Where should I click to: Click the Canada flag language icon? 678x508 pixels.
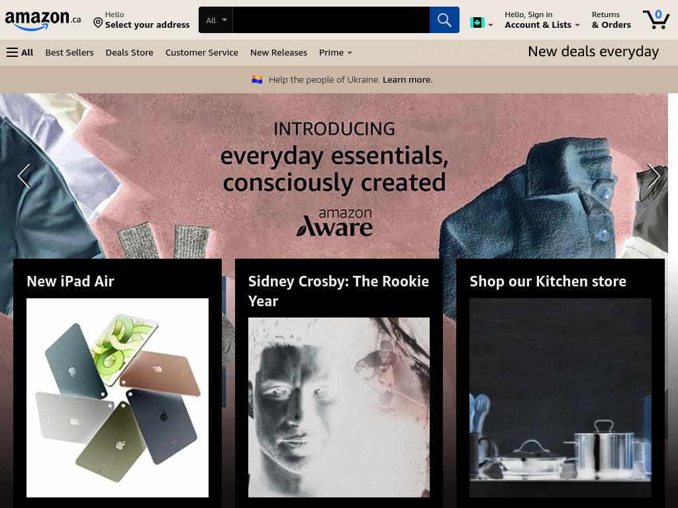coord(477,22)
